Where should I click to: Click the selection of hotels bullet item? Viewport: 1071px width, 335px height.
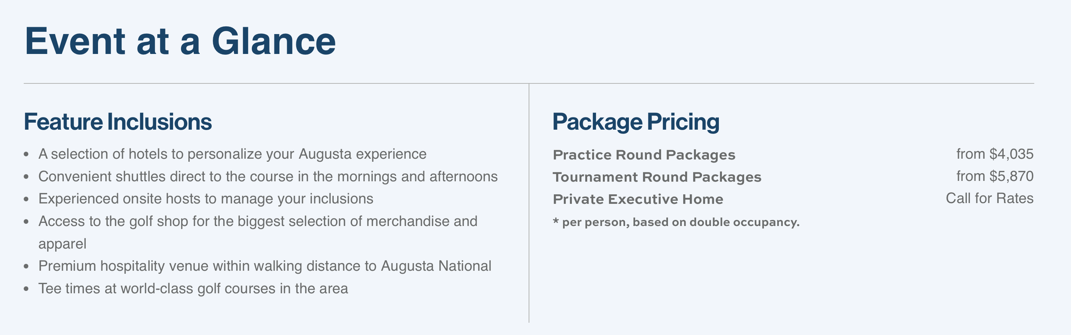233,154
